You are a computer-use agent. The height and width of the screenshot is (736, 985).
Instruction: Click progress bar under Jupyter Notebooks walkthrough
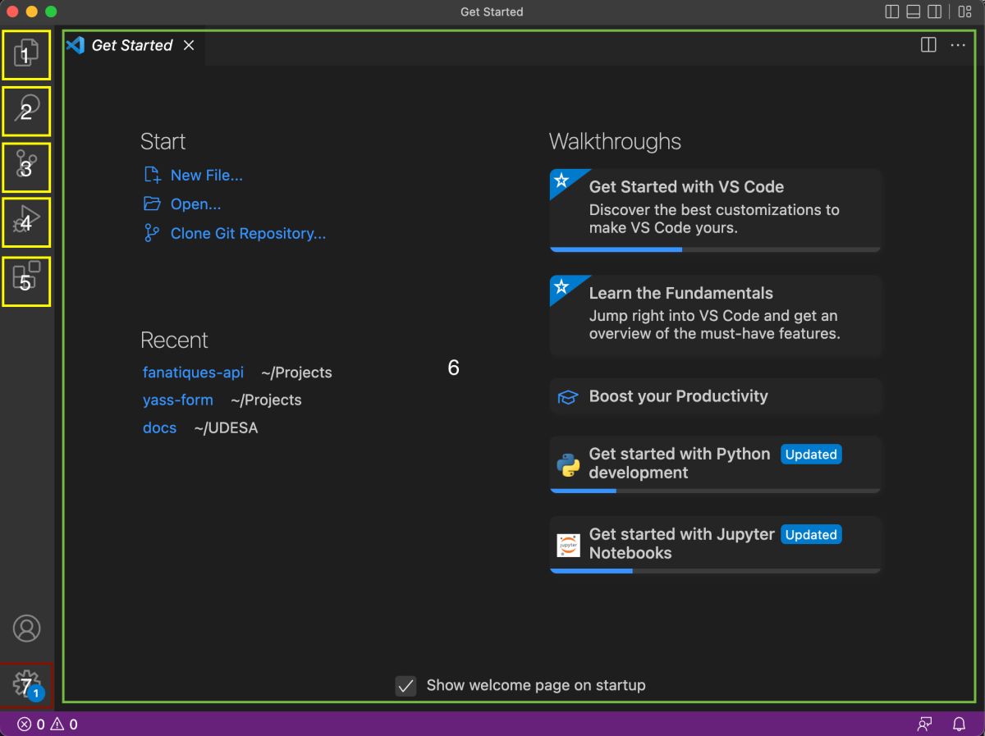[716, 571]
